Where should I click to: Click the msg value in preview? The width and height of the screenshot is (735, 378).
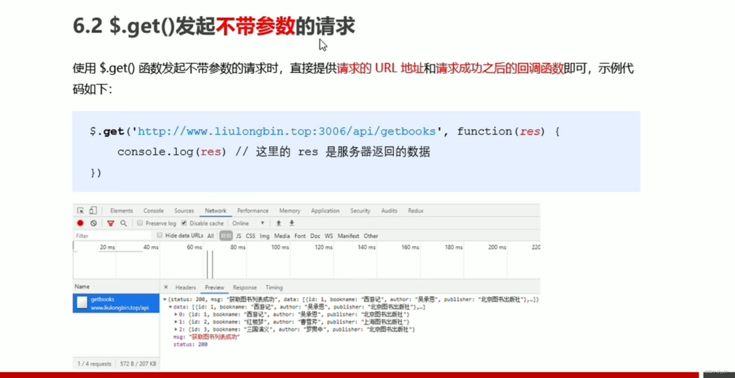[x=214, y=337]
